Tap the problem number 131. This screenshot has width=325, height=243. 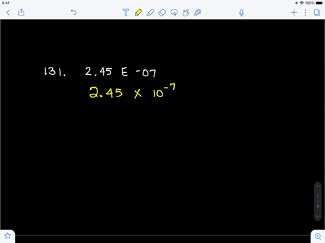55,72
